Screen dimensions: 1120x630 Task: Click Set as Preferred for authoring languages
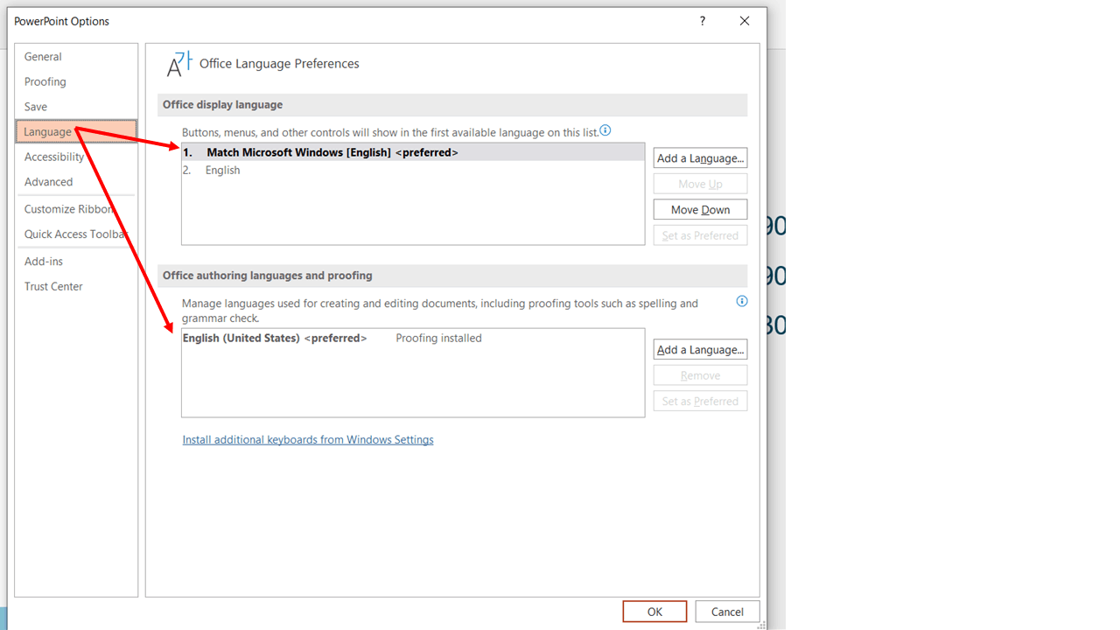(700, 402)
